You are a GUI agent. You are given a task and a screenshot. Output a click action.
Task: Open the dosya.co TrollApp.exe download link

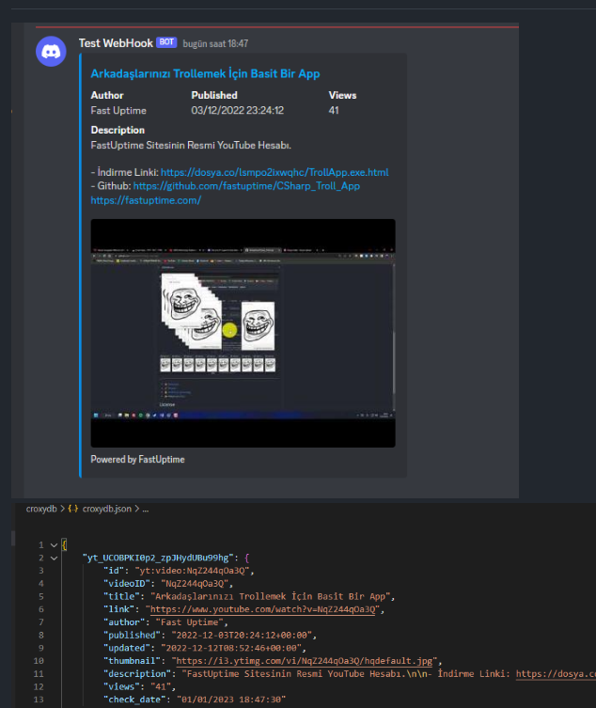274,172
